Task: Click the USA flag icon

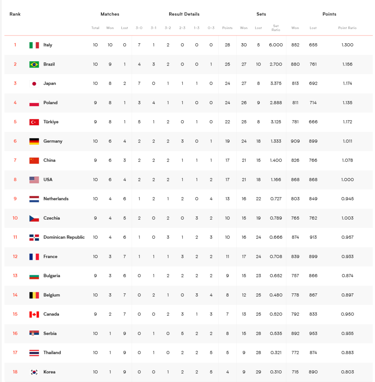Action: [34, 180]
